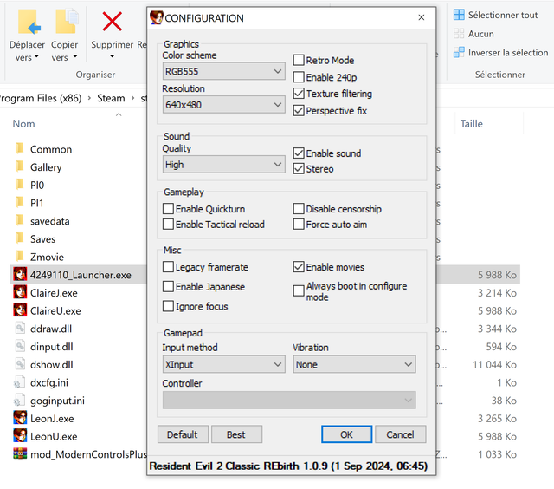Viewport: 554px width, 489px height.
Task: Click the Gallery folder icon
Action: pyautogui.click(x=20, y=166)
